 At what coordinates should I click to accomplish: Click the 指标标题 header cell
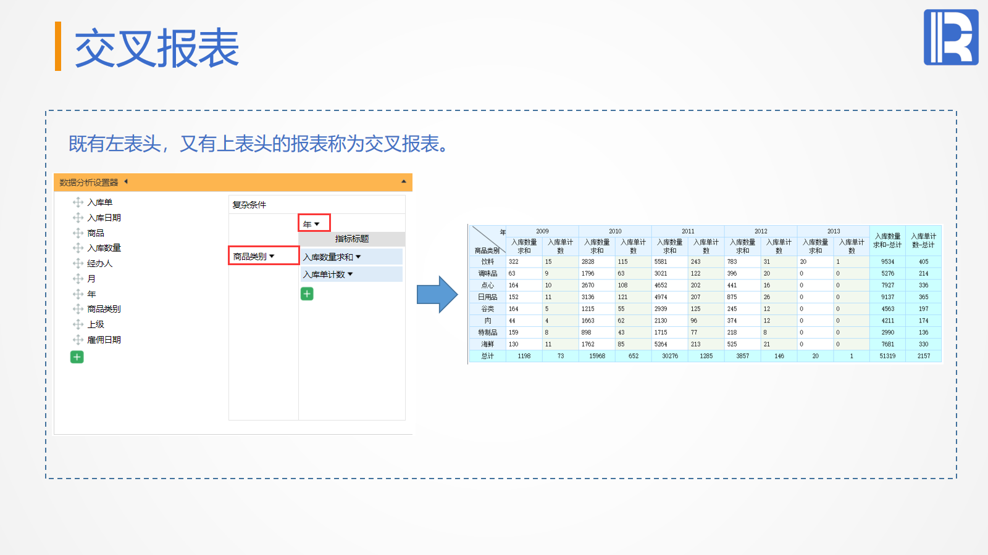point(351,239)
